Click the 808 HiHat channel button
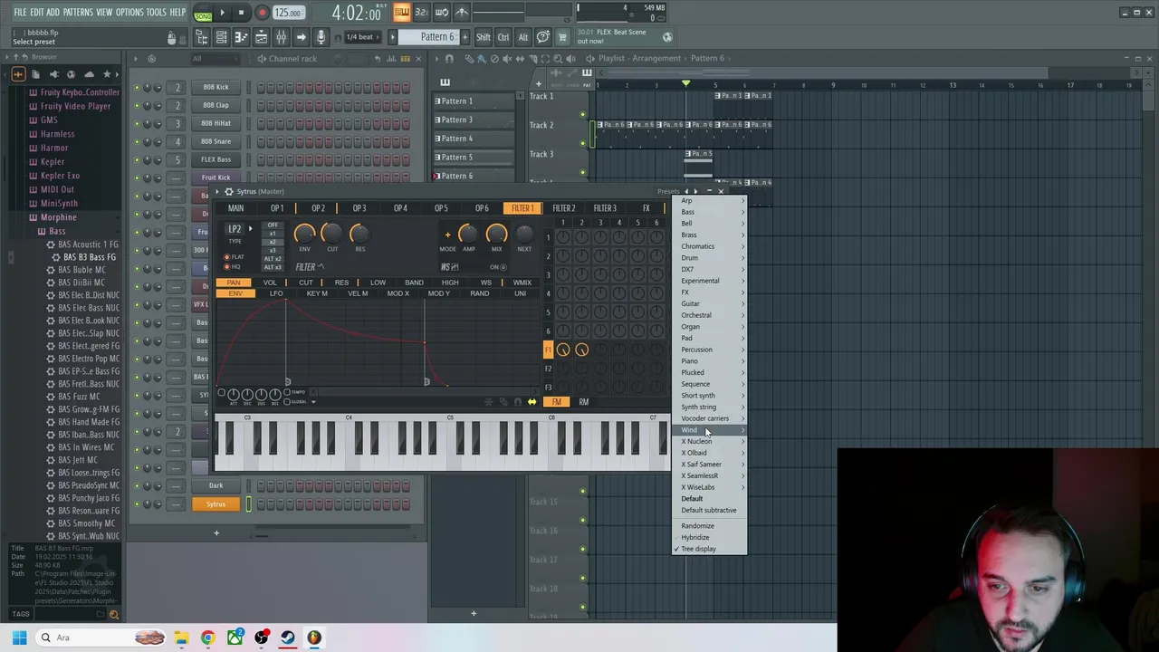The width and height of the screenshot is (1159, 652). (216, 123)
